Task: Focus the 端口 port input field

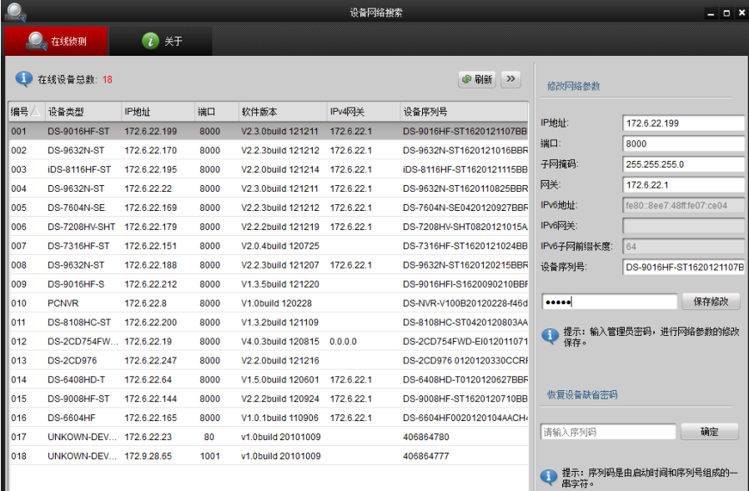Action: click(x=683, y=143)
